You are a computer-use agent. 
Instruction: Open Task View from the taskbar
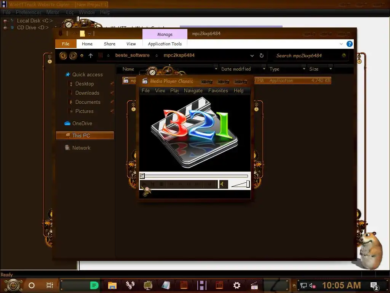[50, 285]
